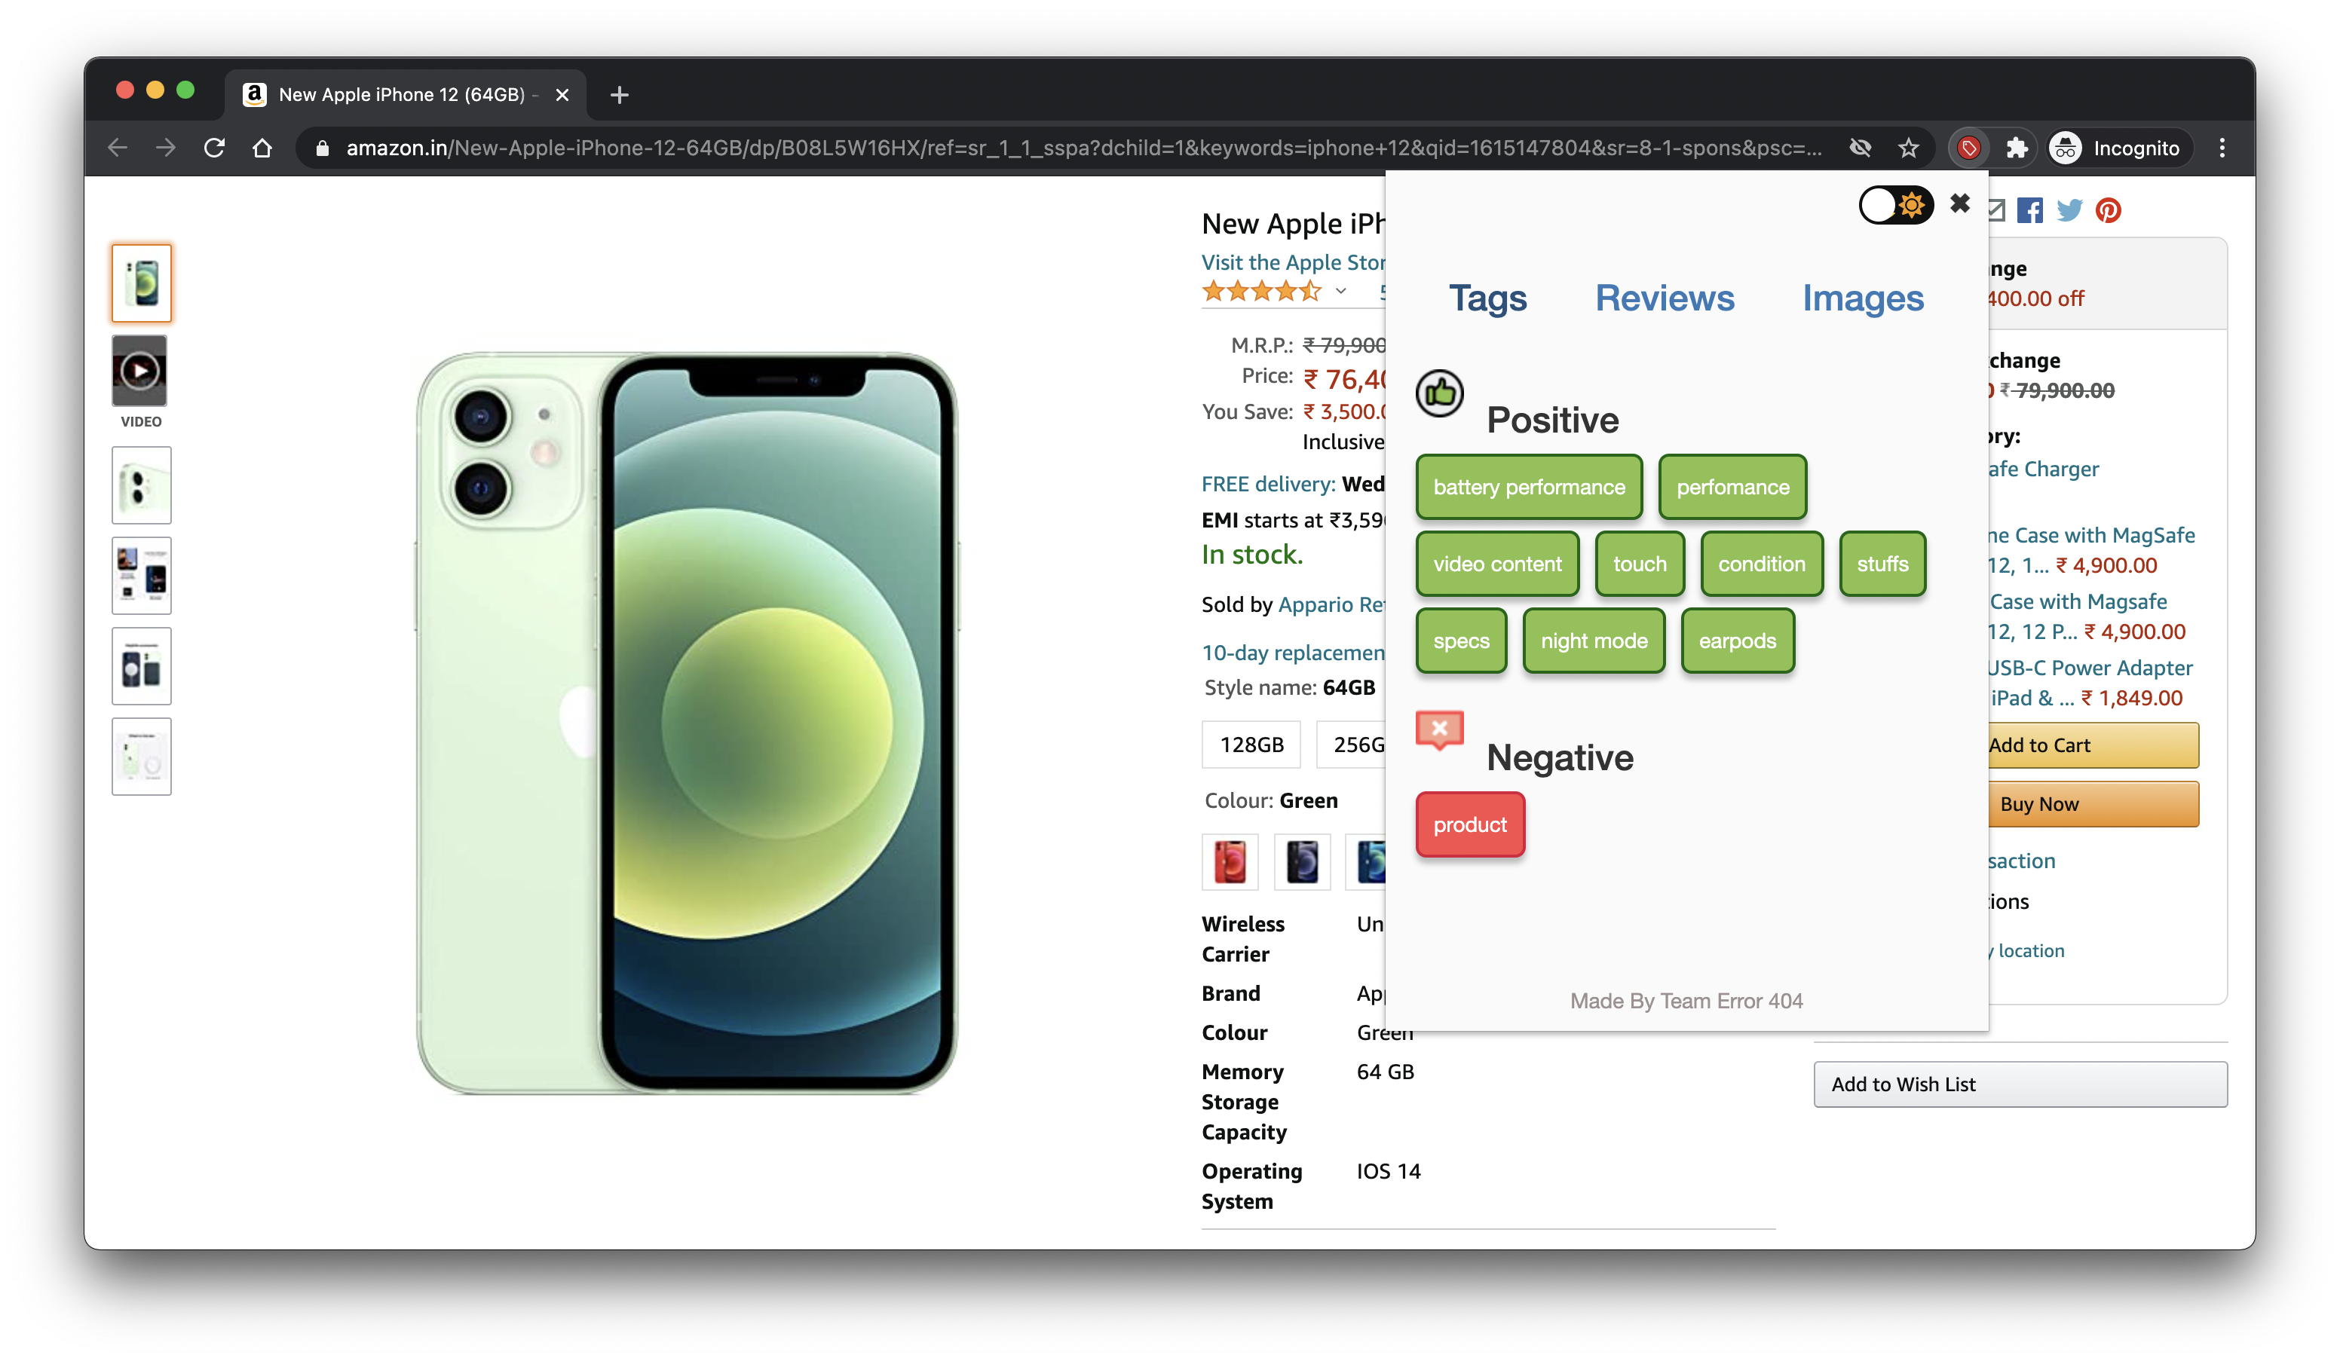Image resolution: width=2340 pixels, height=1361 pixels.
Task: Share product on Pinterest icon
Action: [2108, 210]
